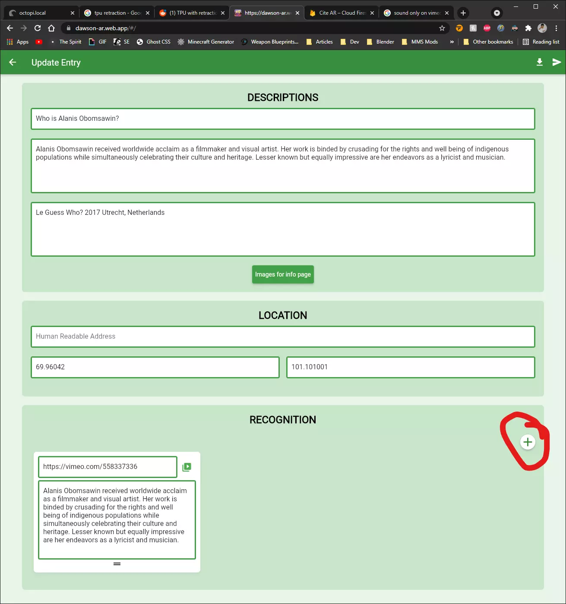Click the latitude field showing 69.96042
Viewport: 566px width, 604px height.
click(155, 367)
